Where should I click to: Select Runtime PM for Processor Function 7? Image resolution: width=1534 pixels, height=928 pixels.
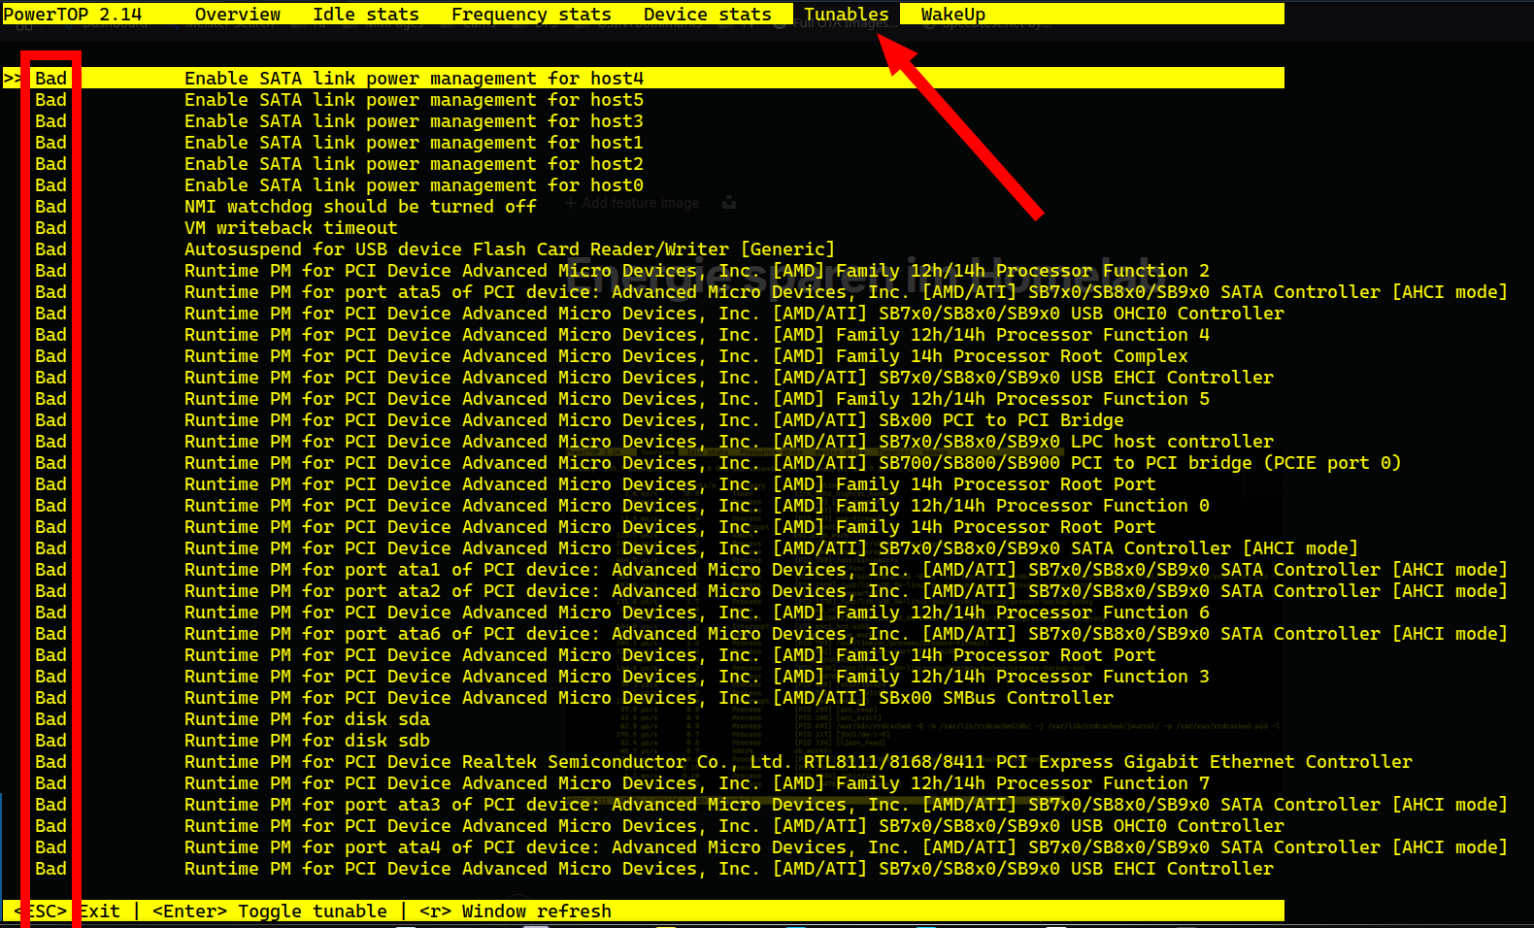(697, 783)
